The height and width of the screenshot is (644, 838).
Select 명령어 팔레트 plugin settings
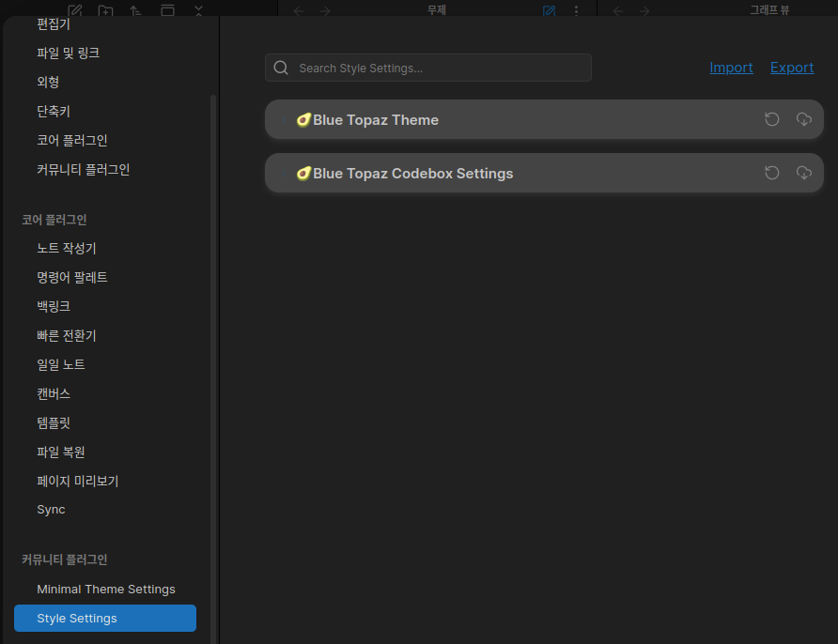(x=105, y=277)
